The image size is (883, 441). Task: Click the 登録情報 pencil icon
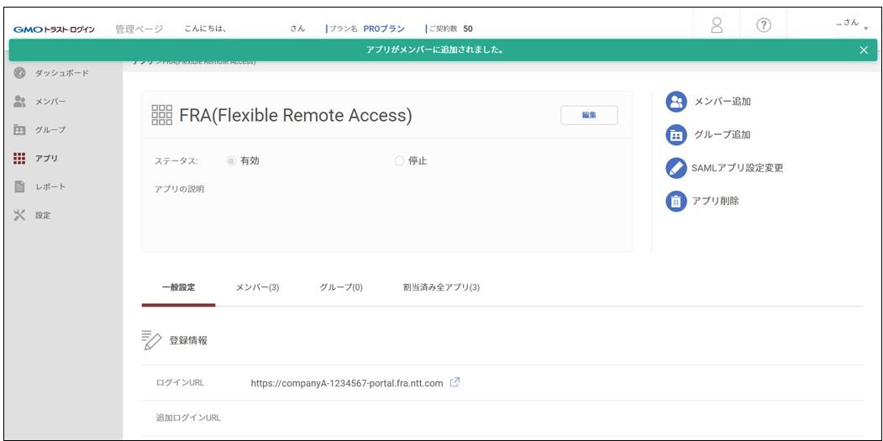click(151, 340)
